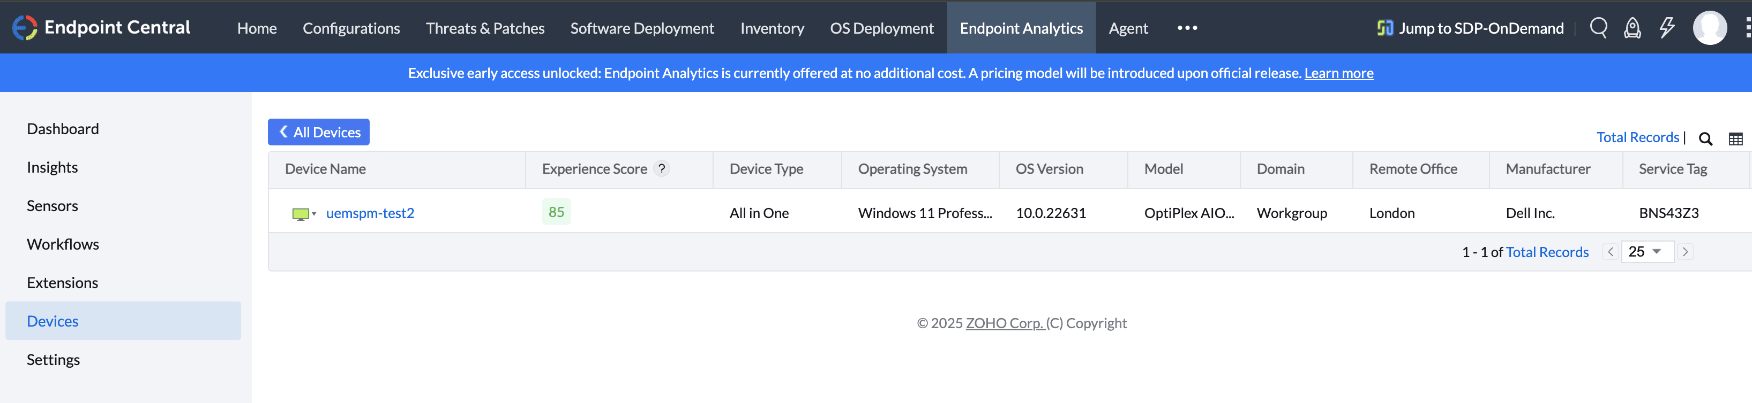Go to the next page arrow
This screenshot has width=1752, height=403.
click(1686, 252)
